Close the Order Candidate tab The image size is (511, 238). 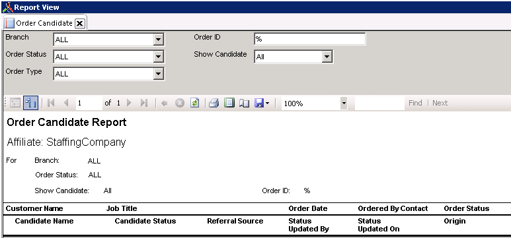tap(80, 24)
